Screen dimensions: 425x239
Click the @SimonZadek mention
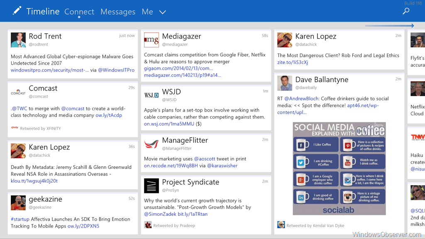point(160,214)
